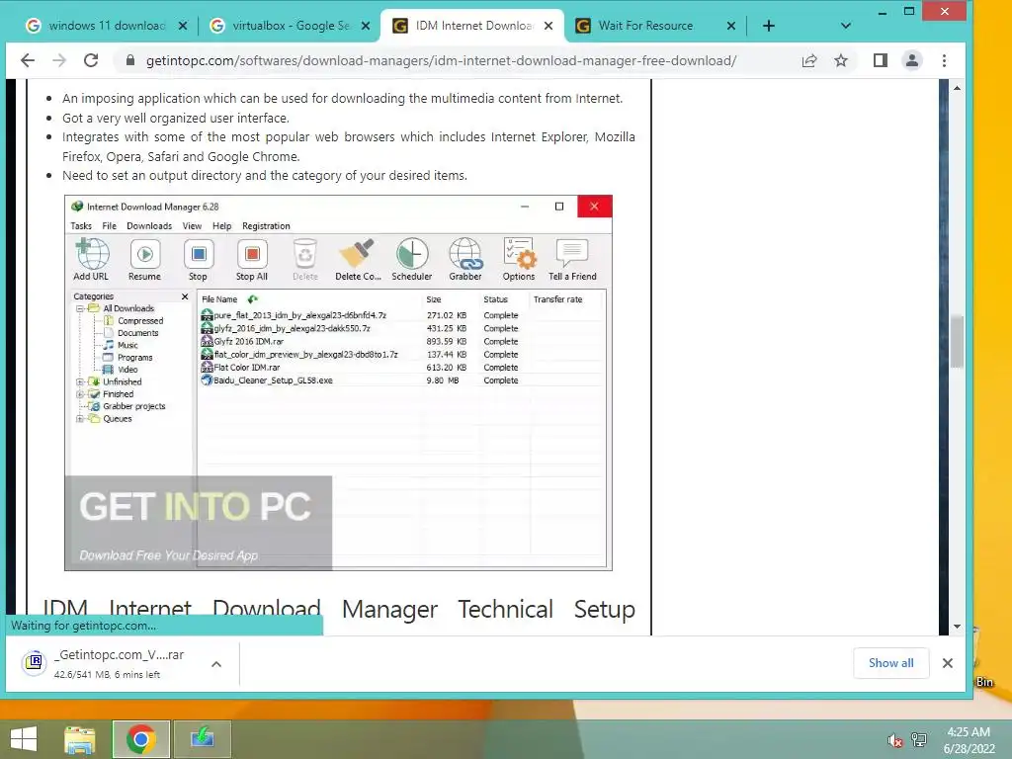The width and height of the screenshot is (1012, 759).
Task: Close the downloads bar
Action: tap(948, 663)
